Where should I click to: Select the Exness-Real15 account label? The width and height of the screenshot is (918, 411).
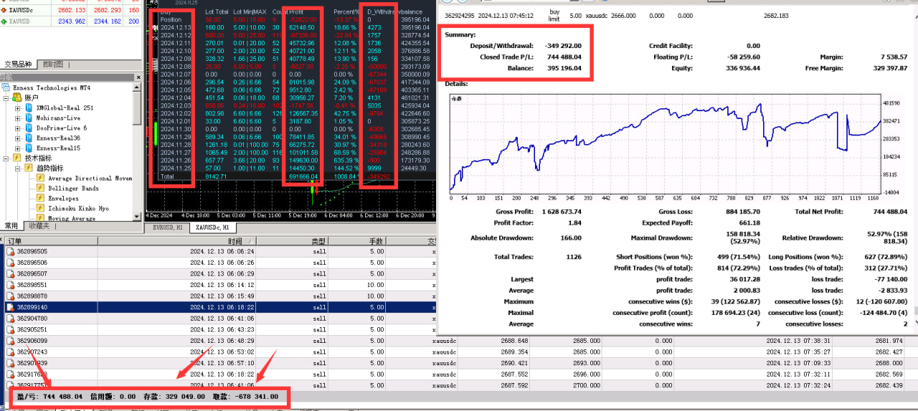[58, 148]
